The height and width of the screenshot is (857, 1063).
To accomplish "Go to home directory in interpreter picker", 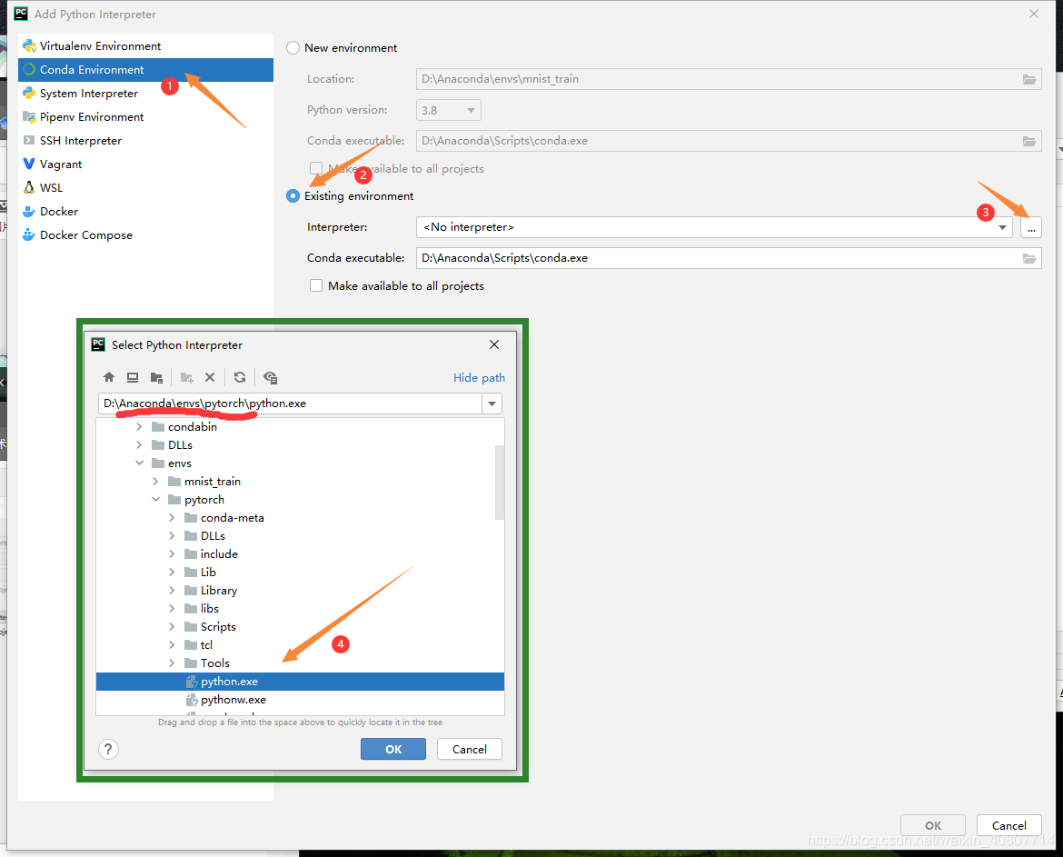I will click(108, 378).
